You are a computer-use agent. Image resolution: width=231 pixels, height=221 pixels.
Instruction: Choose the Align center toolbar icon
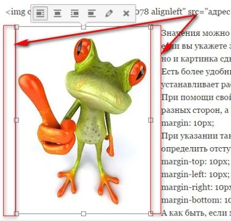(x=57, y=14)
